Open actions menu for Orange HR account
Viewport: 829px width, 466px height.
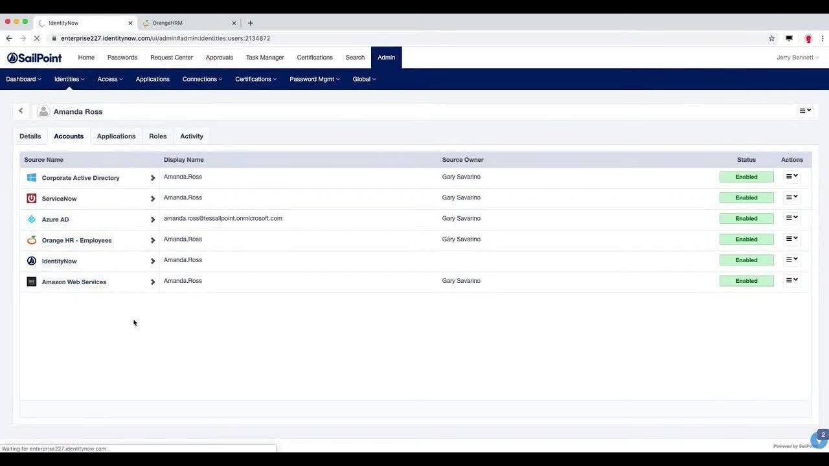pyautogui.click(x=791, y=238)
